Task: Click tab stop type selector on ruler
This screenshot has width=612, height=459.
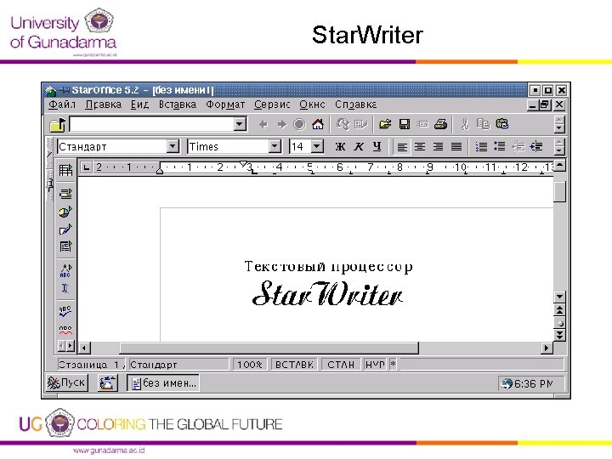Action: tap(86, 167)
